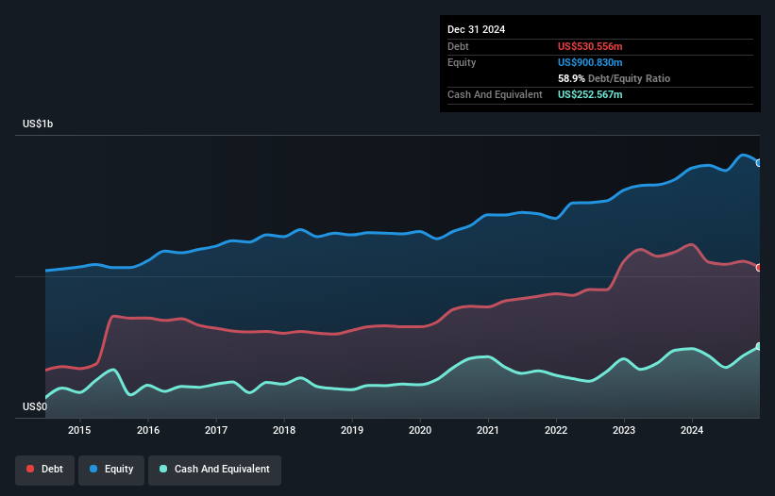Toggle the Equity series legend button
The height and width of the screenshot is (496, 775).
111,470
